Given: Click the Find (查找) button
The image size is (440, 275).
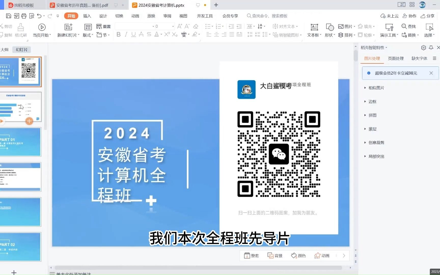Looking at the screenshot, I should (x=408, y=26).
